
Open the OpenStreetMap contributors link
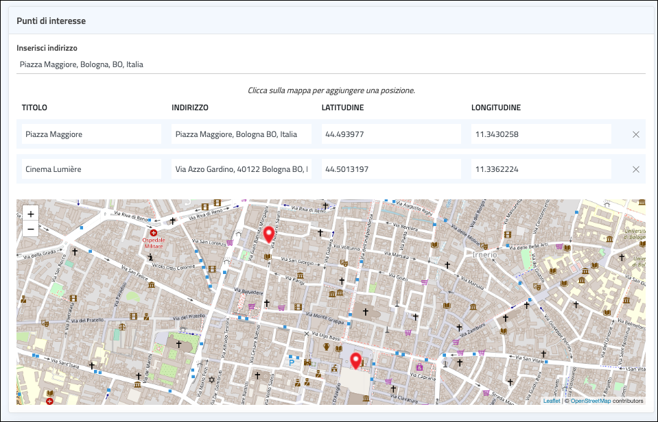pyautogui.click(x=590, y=401)
